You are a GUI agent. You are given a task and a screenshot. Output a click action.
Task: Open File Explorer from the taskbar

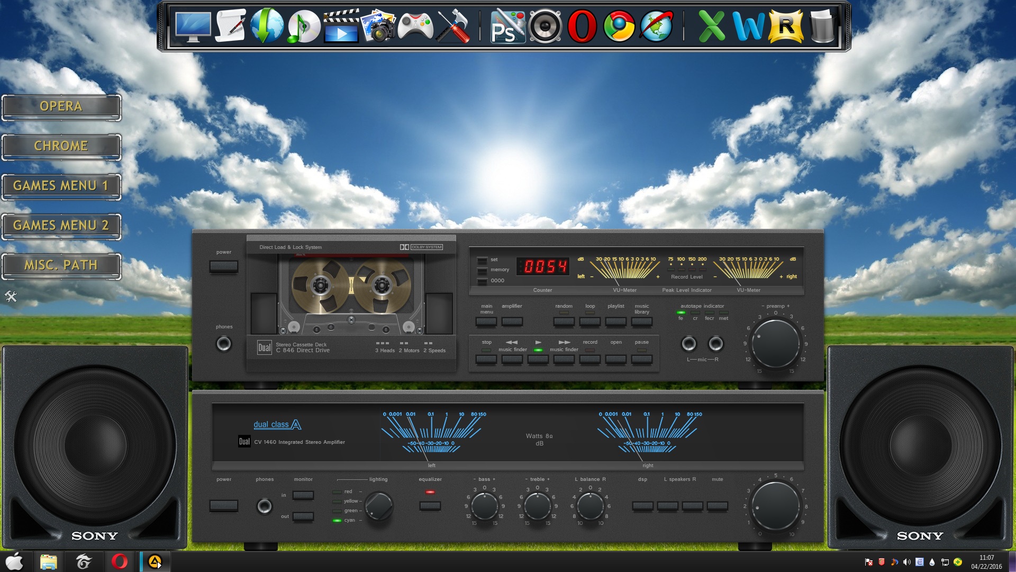pyautogui.click(x=48, y=562)
